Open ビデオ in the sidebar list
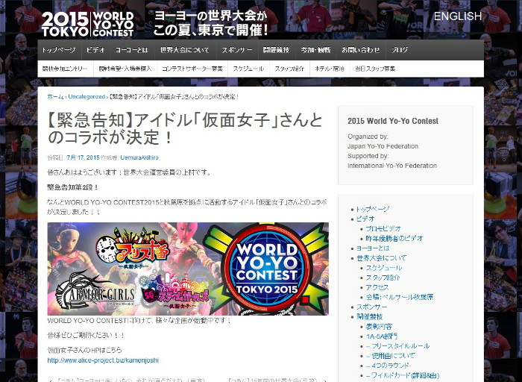 click(x=365, y=219)
